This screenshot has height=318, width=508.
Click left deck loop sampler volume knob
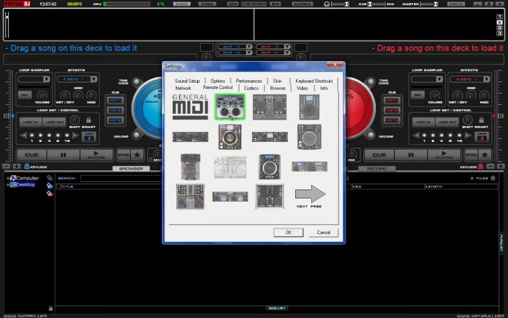click(x=42, y=95)
